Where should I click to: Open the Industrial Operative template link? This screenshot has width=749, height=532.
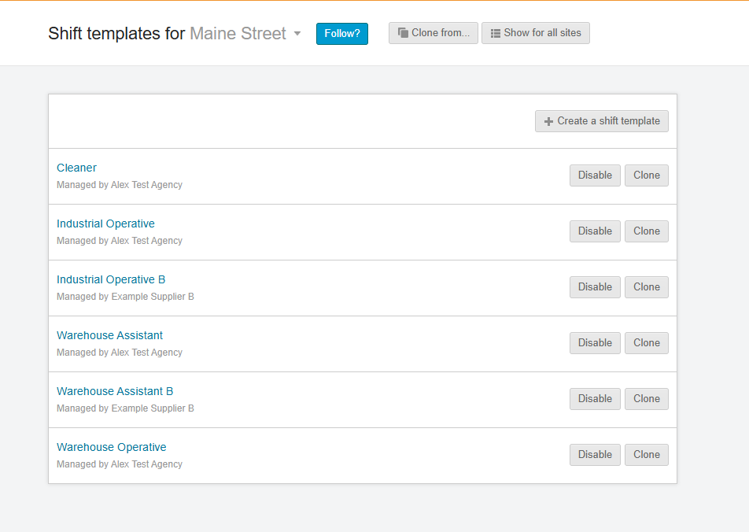(x=105, y=224)
